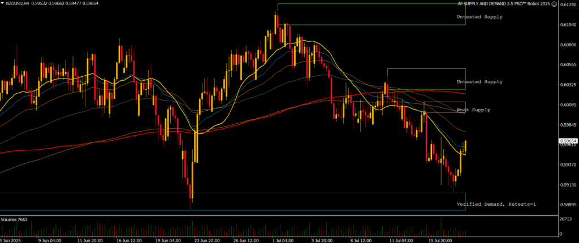Click the 0.61280 price axis level

pos(568,5)
